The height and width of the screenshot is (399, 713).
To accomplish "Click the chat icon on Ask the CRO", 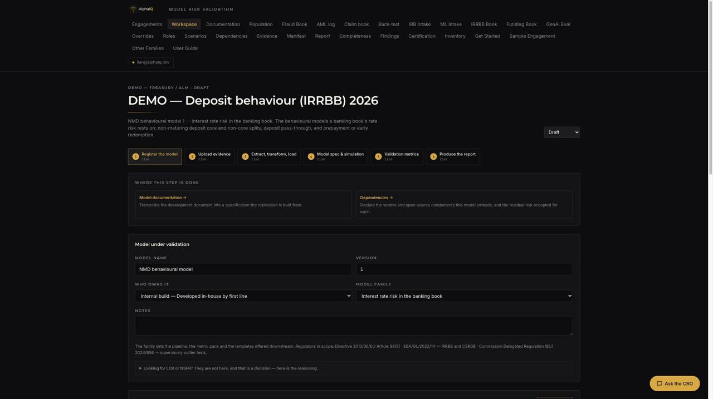I will (x=660, y=384).
